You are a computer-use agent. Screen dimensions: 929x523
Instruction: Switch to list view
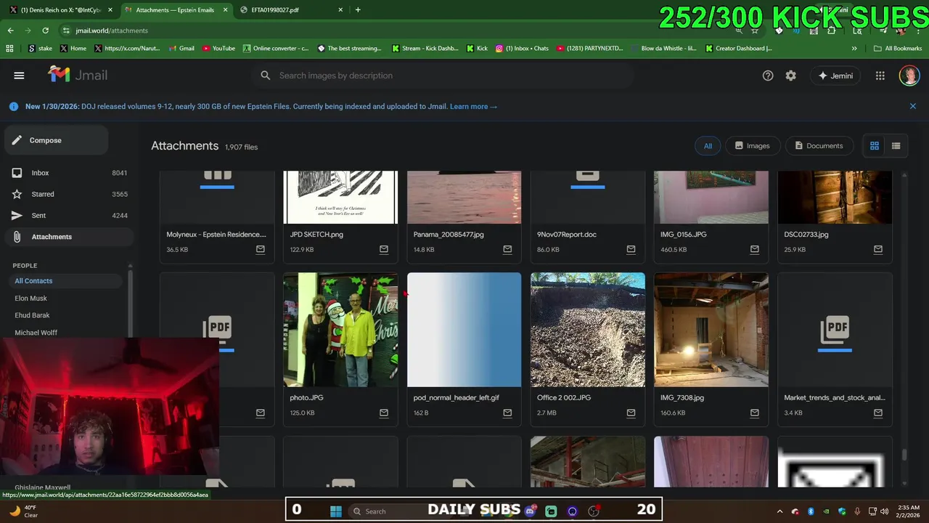[x=896, y=146]
